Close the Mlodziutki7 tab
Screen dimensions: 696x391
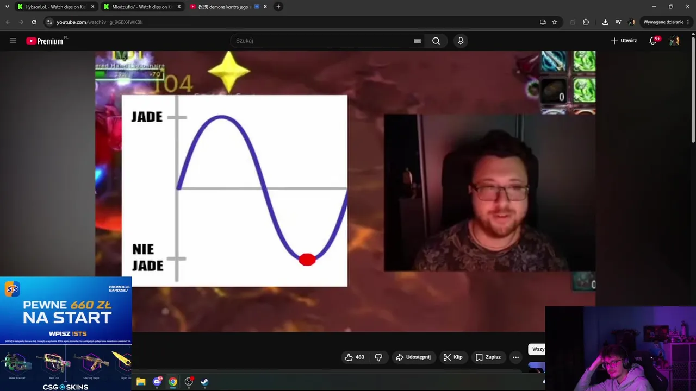pos(179,7)
